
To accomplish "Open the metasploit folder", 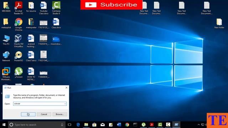I will coord(6,23).
